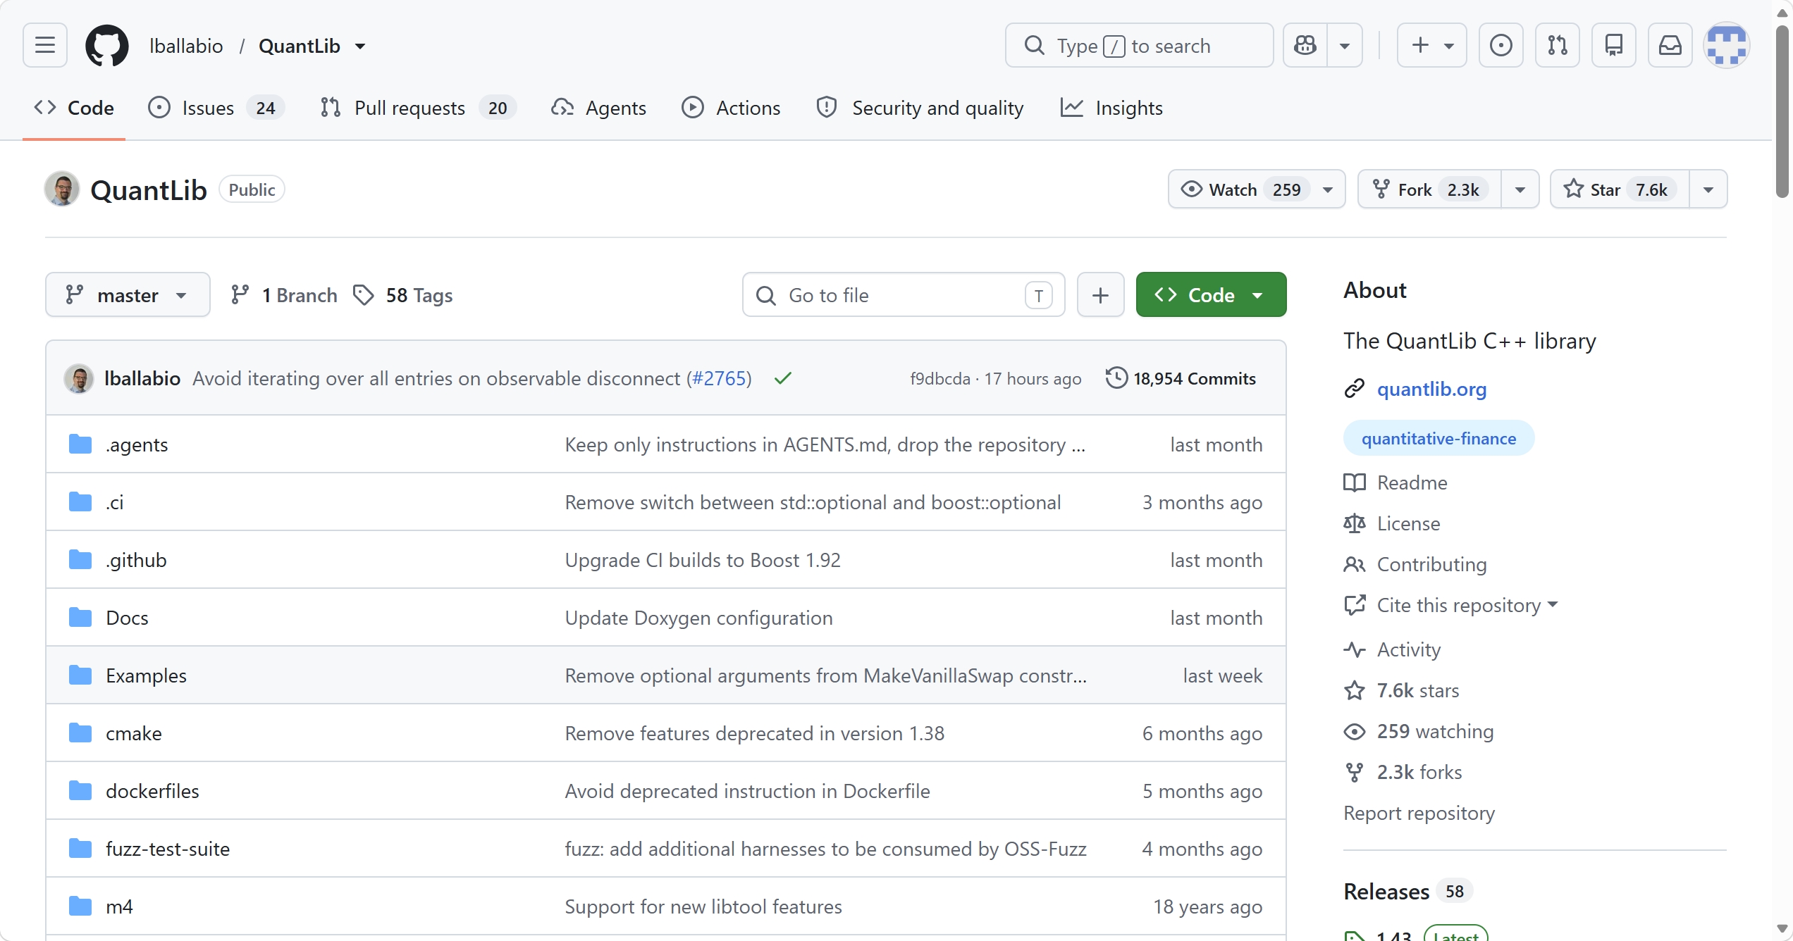View the 1 Branch link

pyautogui.click(x=284, y=294)
